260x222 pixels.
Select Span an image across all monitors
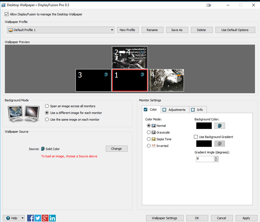pyautogui.click(x=47, y=106)
